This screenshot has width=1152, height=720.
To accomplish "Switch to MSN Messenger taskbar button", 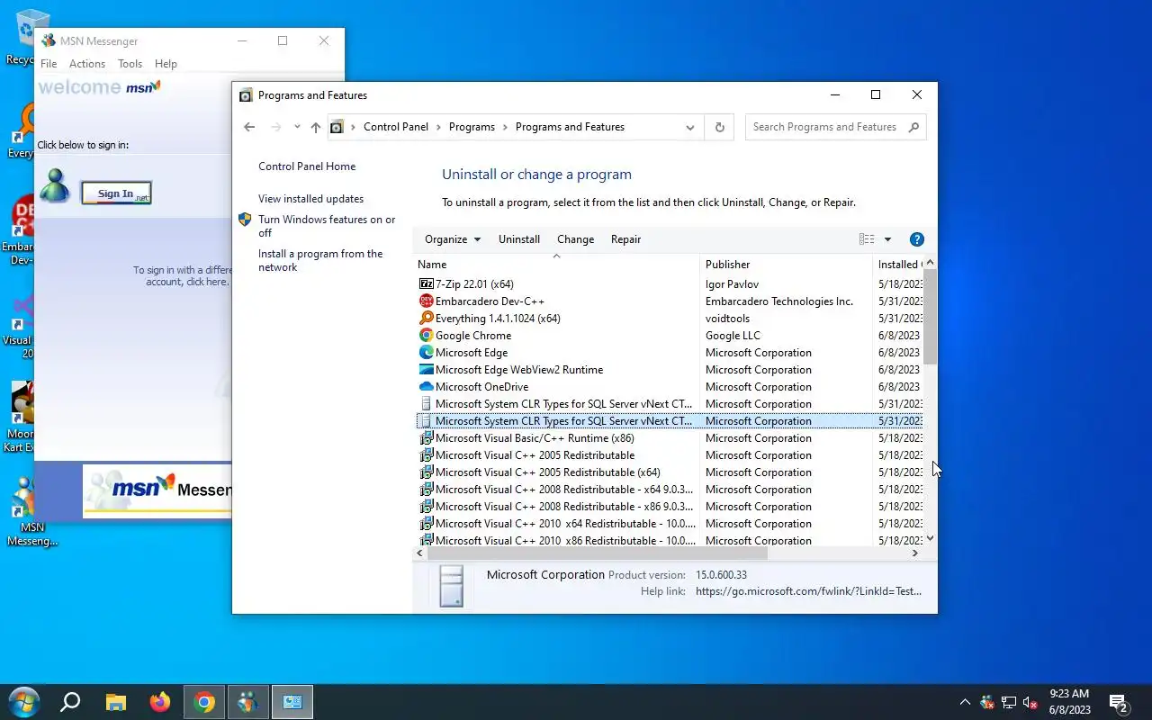I will click(248, 702).
